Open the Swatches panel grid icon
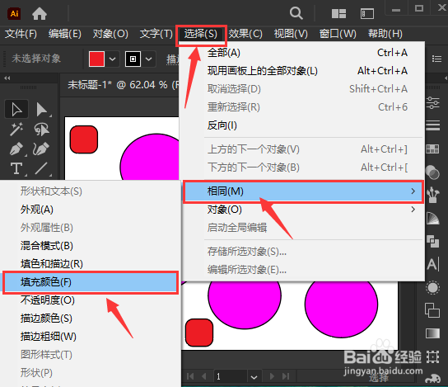Image resolution: width=448 pixels, height=387 pixels. (x=433, y=149)
